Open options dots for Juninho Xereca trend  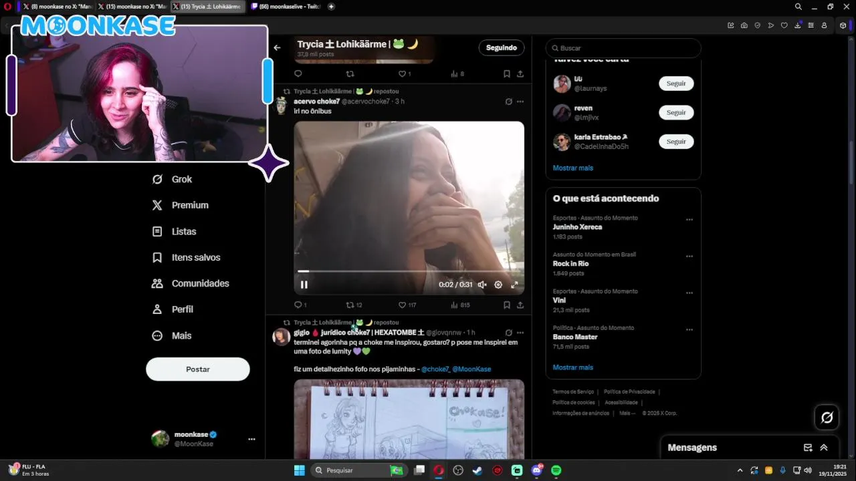(689, 219)
